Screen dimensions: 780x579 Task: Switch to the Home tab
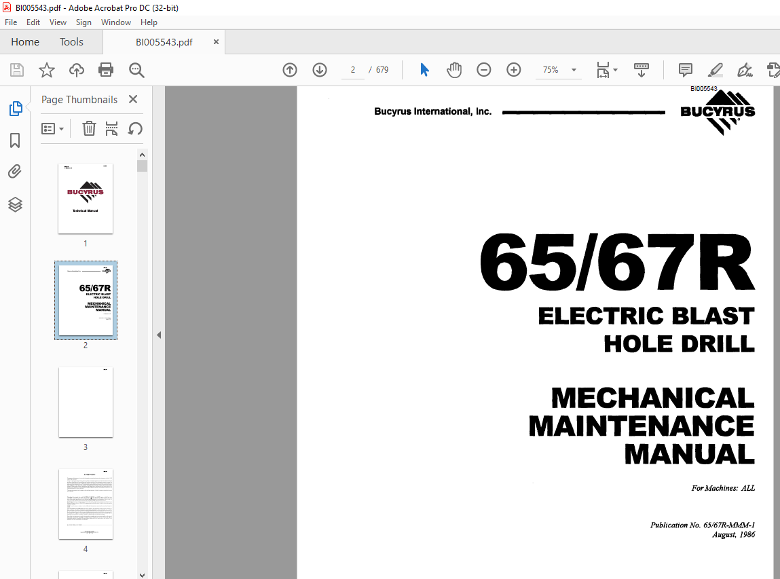point(25,42)
